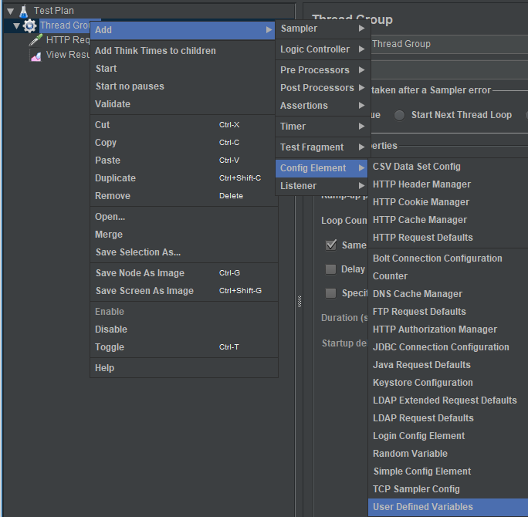Click the split pane divider handle
This screenshot has width=528, height=517.
coord(300,301)
